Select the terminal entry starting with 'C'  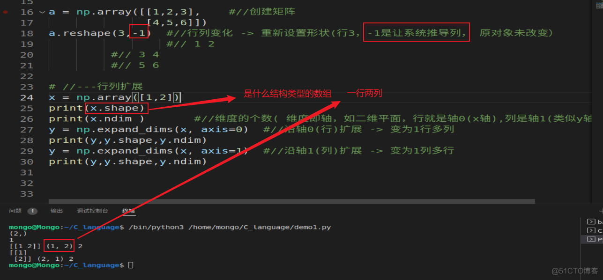click(595, 230)
